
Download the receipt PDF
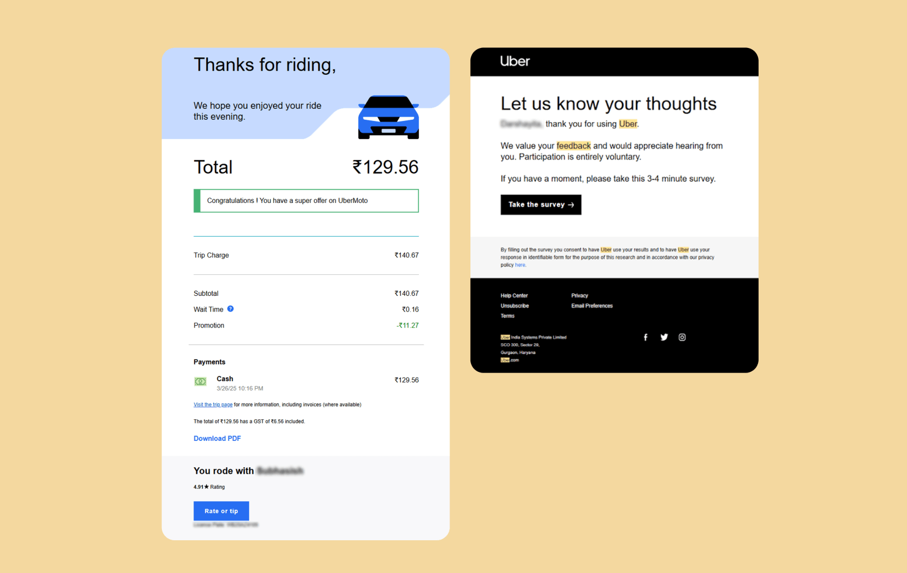(217, 439)
